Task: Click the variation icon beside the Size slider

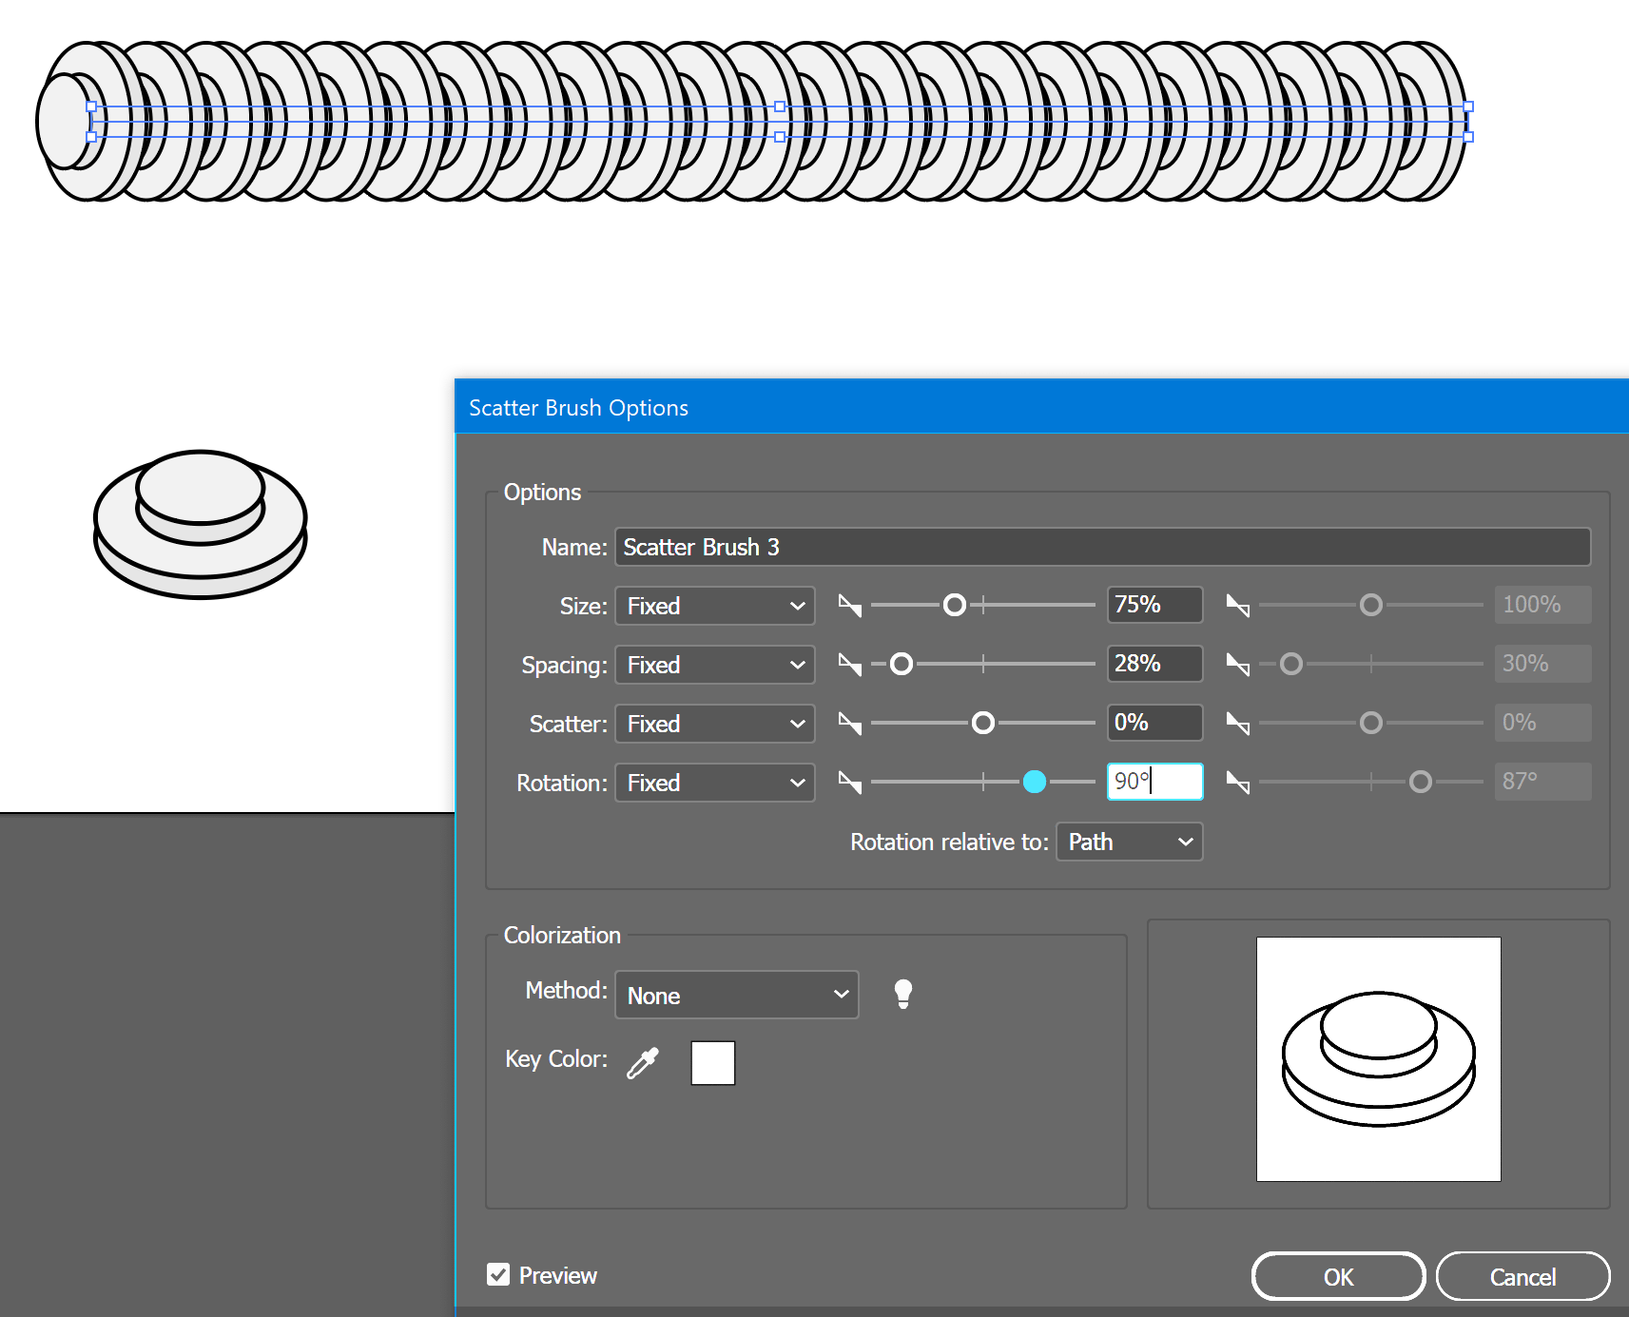Action: (x=850, y=605)
